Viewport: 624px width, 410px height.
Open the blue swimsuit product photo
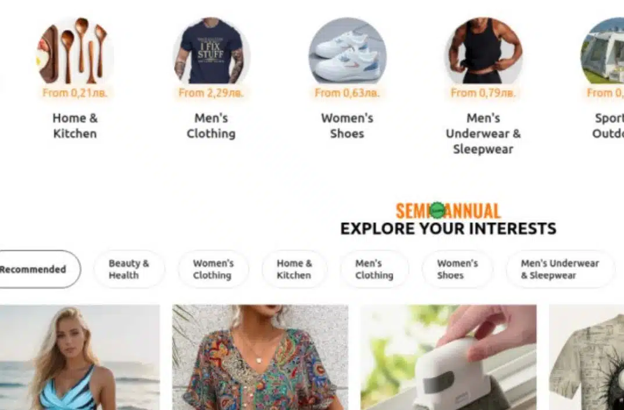click(x=80, y=357)
